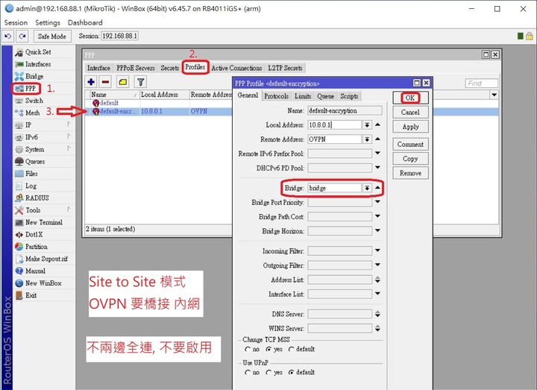Open the Settings menu
Screen dimensions: 537x390
48,22
